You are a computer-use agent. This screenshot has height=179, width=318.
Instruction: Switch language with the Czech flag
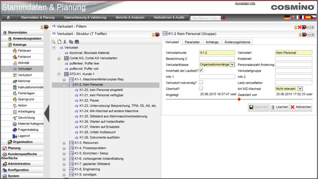[x=314, y=17]
